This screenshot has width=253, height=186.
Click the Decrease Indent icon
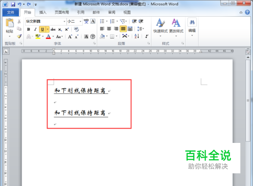pos(134,21)
